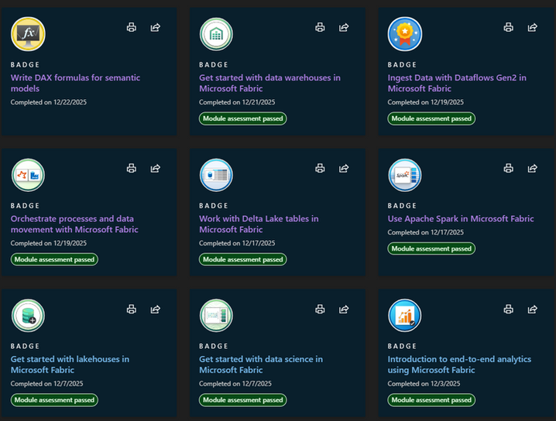Viewport: 556px width, 421px height.
Task: Print the lakehouses badge
Action: (x=132, y=309)
